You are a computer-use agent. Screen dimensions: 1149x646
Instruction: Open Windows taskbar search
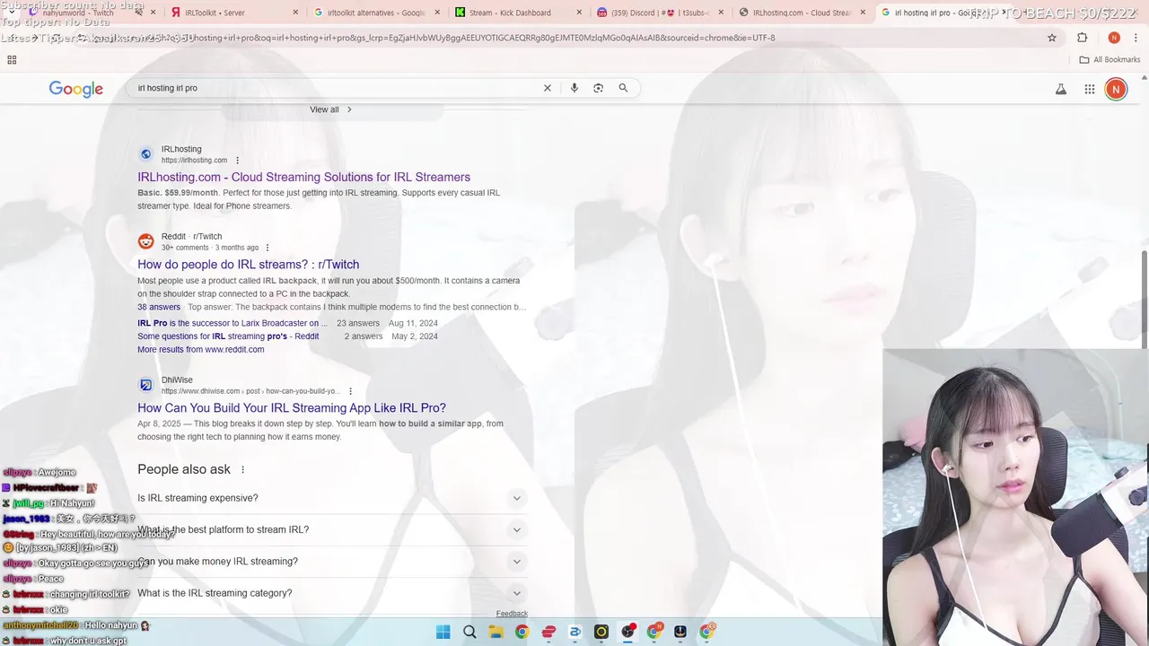pyautogui.click(x=469, y=632)
